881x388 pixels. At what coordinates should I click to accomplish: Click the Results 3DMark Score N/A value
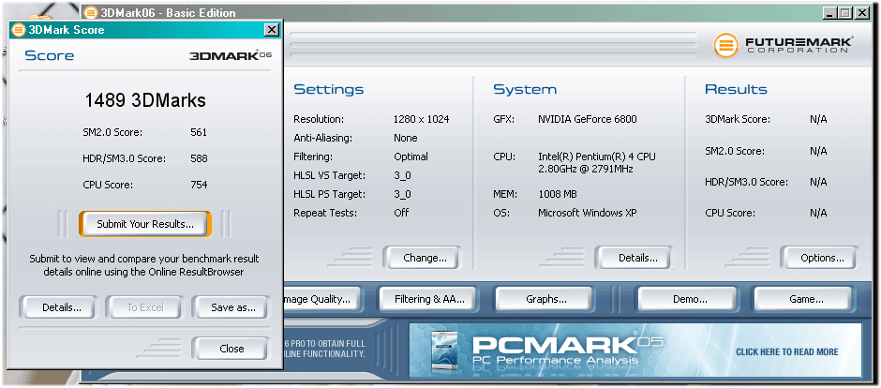pyautogui.click(x=818, y=119)
